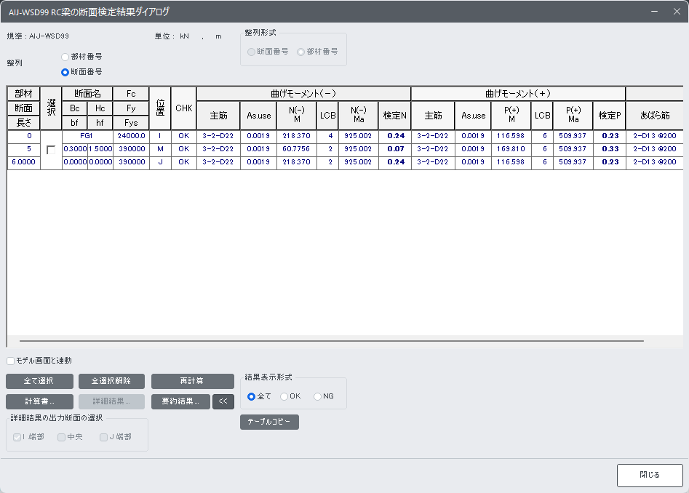Screen dimensions: 689x493
Task: Click the 選択 column header
Action: click(x=51, y=108)
